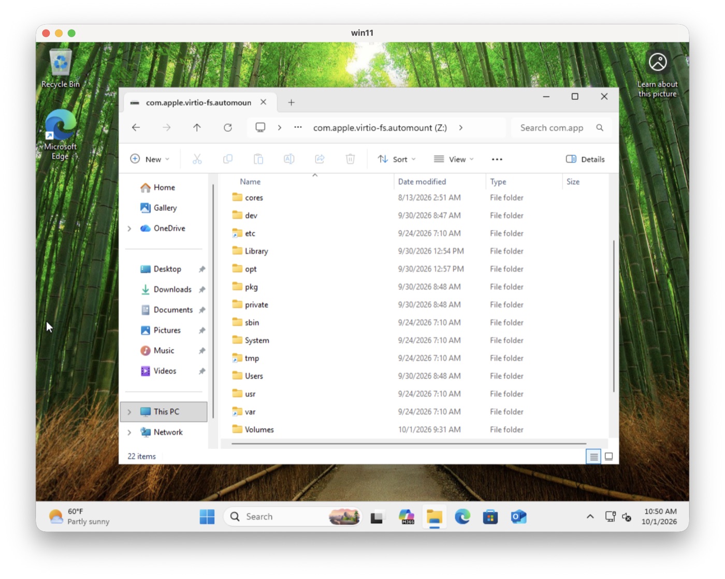This screenshot has height=579, width=725.
Task: Navigate back with the left arrow
Action: (x=136, y=128)
